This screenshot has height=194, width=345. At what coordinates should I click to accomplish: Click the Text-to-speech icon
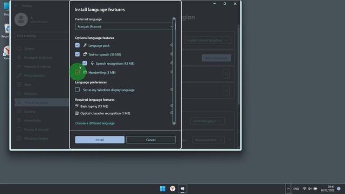coord(85,54)
